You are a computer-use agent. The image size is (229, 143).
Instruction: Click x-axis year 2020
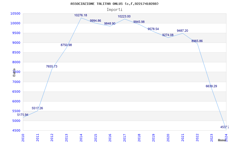168,138
